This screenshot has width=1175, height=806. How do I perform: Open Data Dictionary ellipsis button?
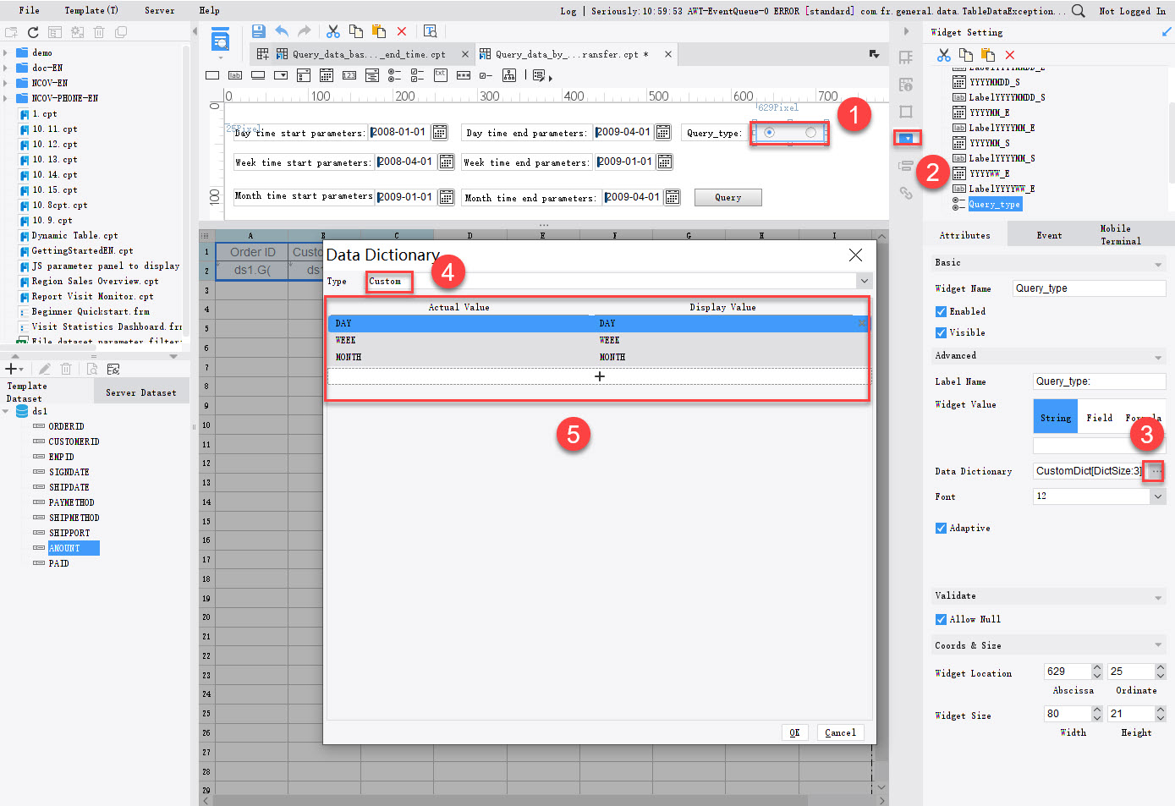coord(1155,471)
